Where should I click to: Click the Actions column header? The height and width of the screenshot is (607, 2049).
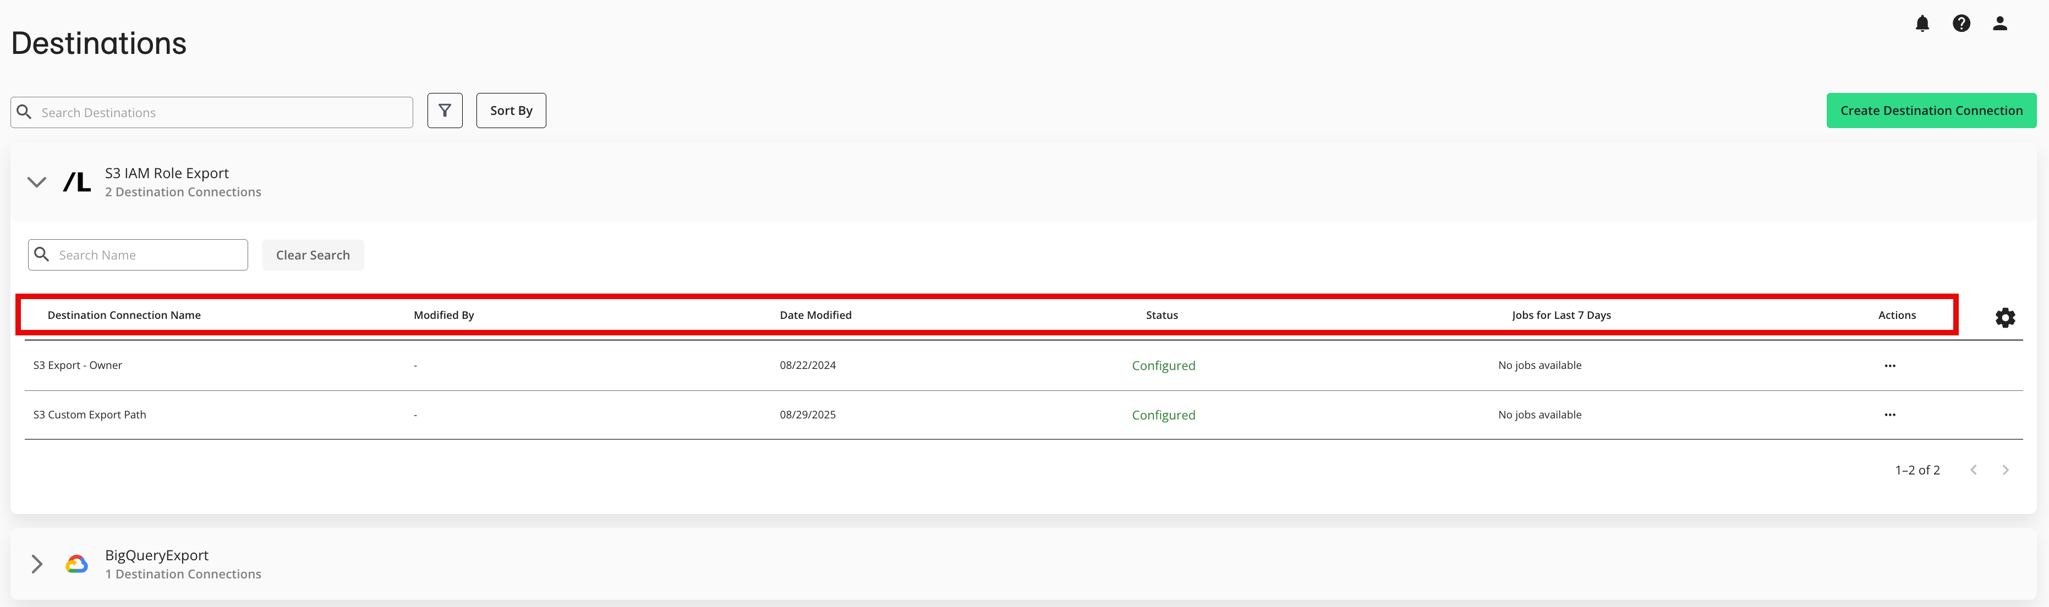[x=1897, y=316]
